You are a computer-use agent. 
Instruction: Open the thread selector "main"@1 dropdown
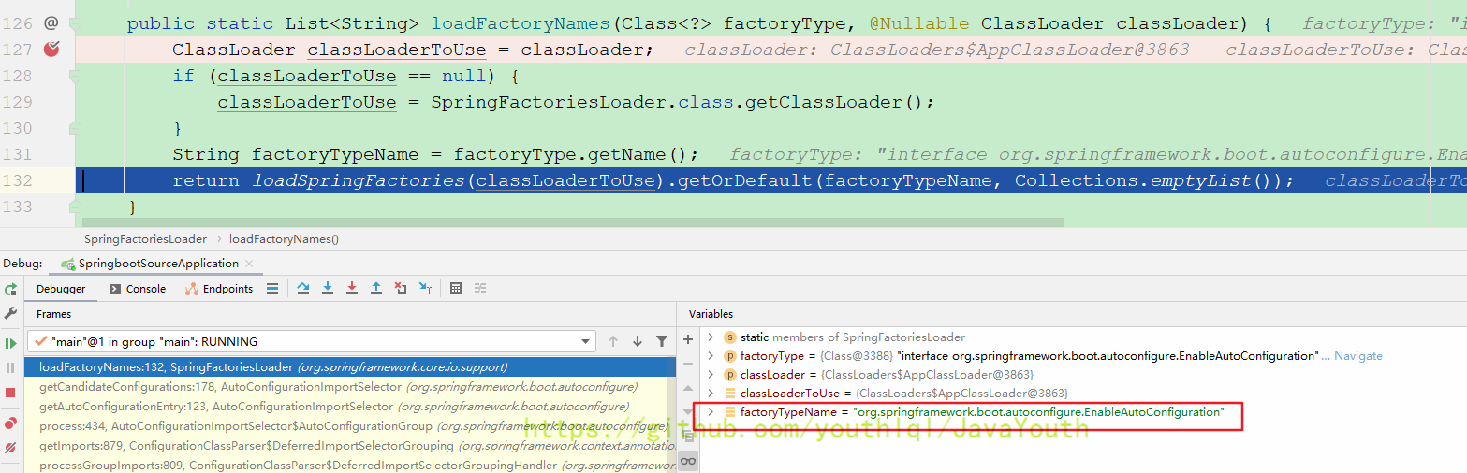(x=586, y=342)
